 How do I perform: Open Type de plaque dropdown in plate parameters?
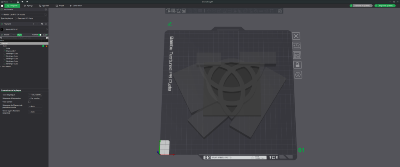point(35,95)
